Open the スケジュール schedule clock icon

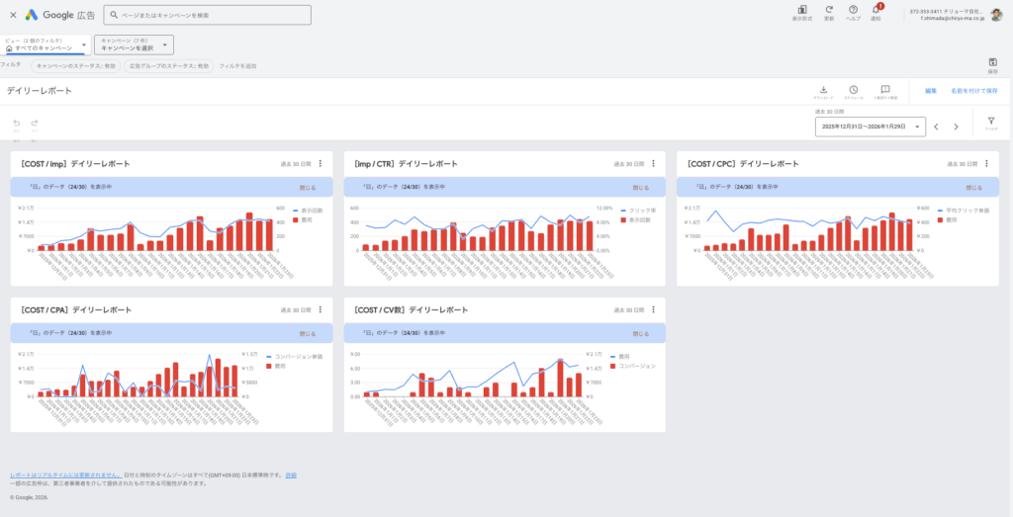853,90
